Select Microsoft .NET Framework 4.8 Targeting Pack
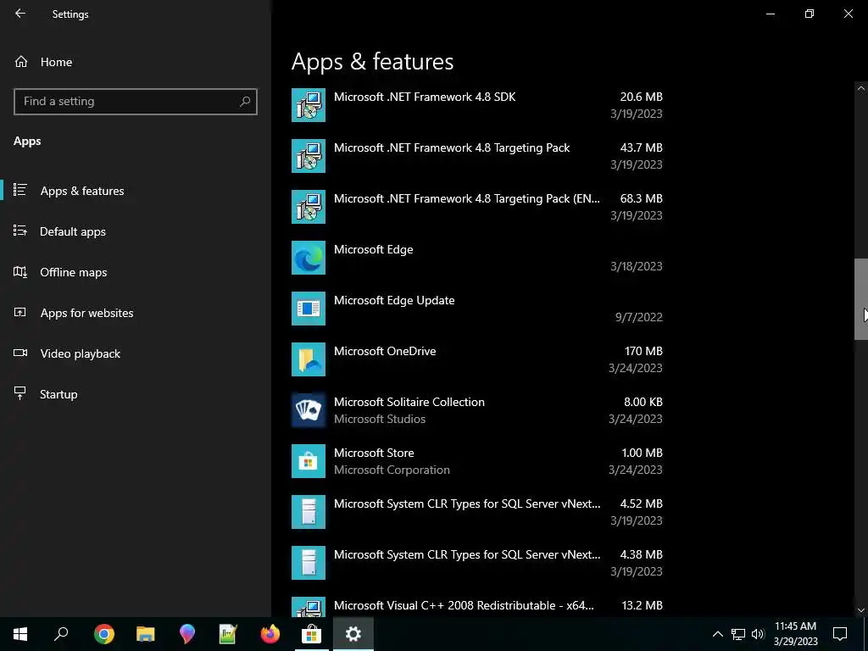Screen dimensions: 868x651 [477, 156]
